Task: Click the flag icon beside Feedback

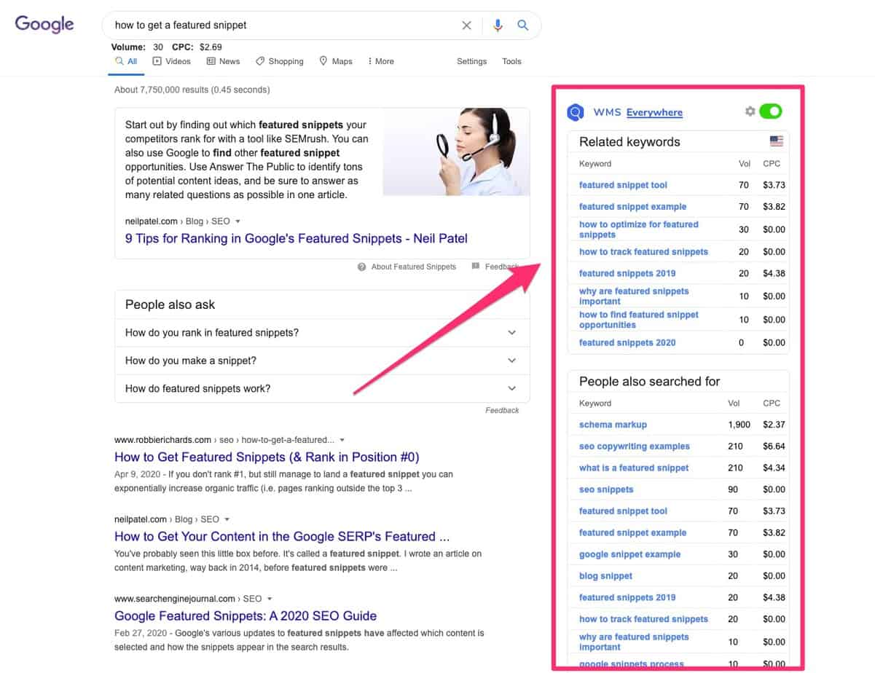Action: [477, 267]
